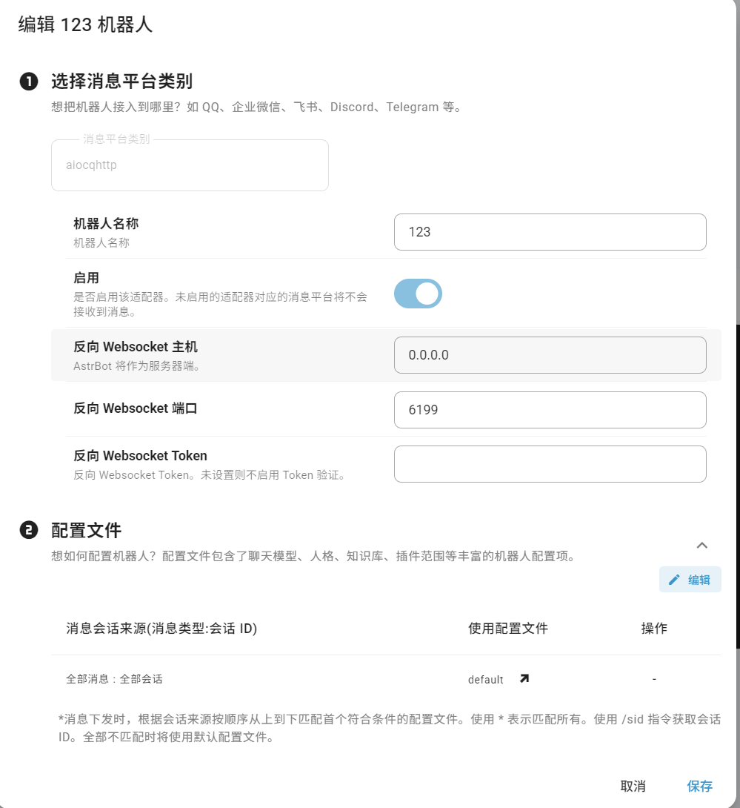
Task: Click the 选择消息平台类别 section heading
Action: (121, 81)
